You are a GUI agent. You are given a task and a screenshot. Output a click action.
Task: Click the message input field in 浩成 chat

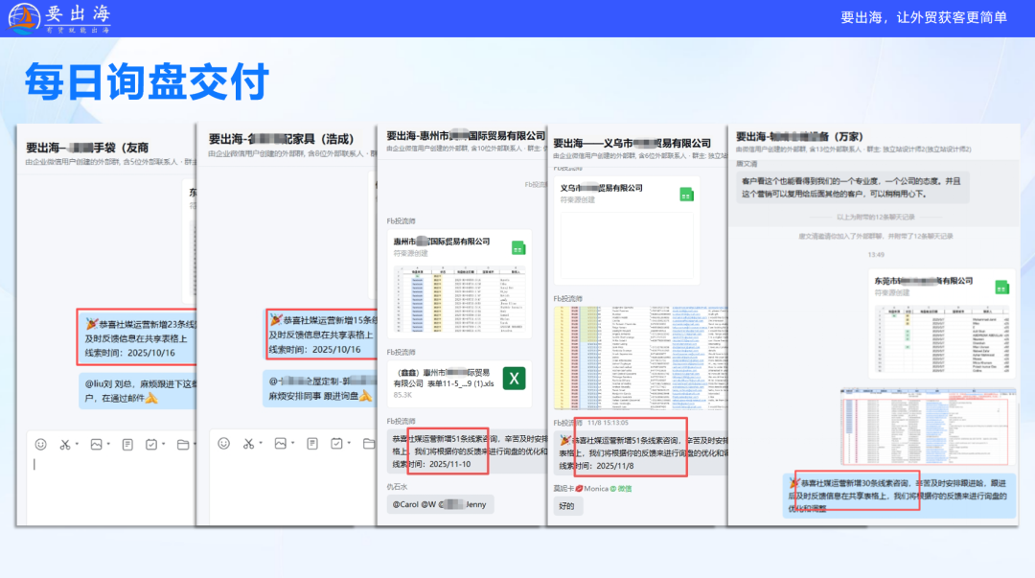click(x=292, y=490)
